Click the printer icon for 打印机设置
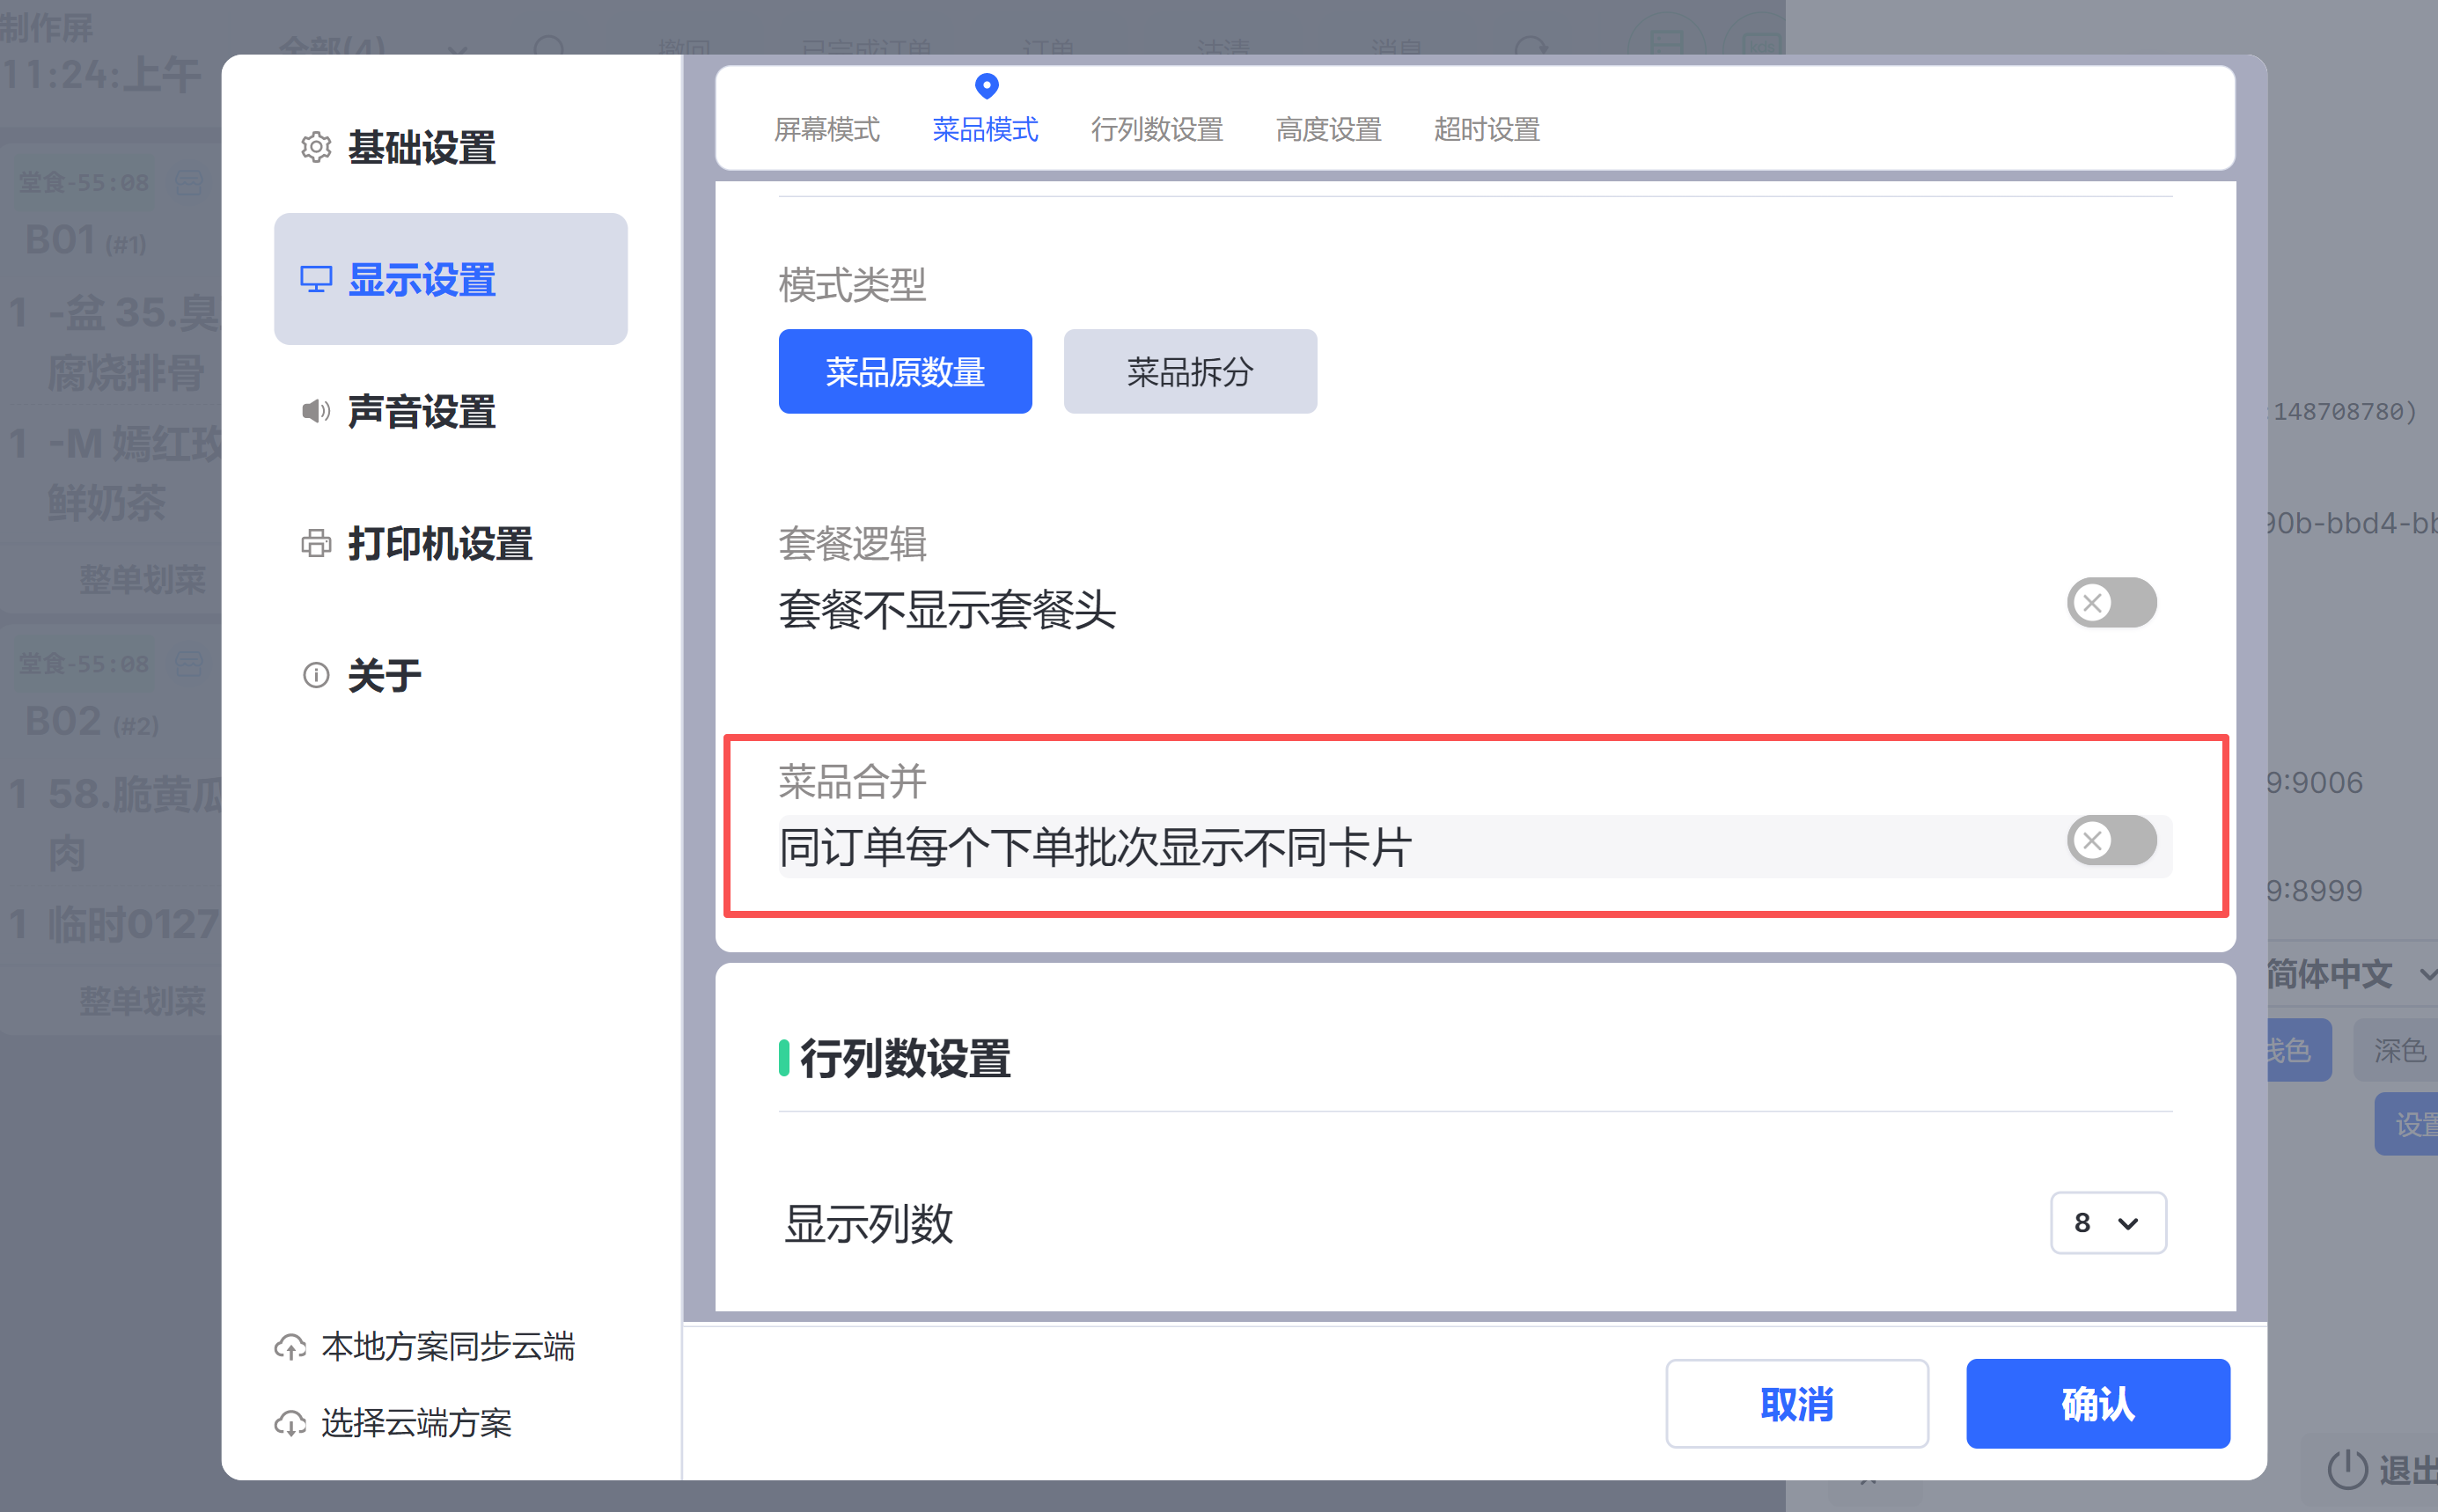The image size is (2438, 1512). coord(316,543)
